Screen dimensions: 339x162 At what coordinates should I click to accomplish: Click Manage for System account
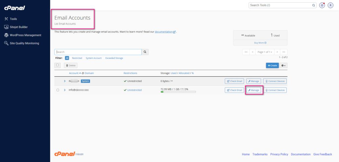(254, 81)
